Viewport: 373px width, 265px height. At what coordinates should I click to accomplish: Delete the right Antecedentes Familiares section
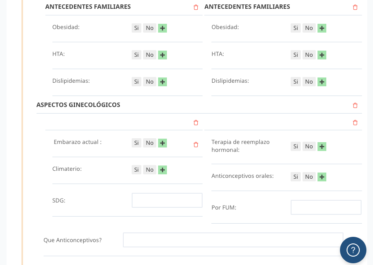(355, 7)
